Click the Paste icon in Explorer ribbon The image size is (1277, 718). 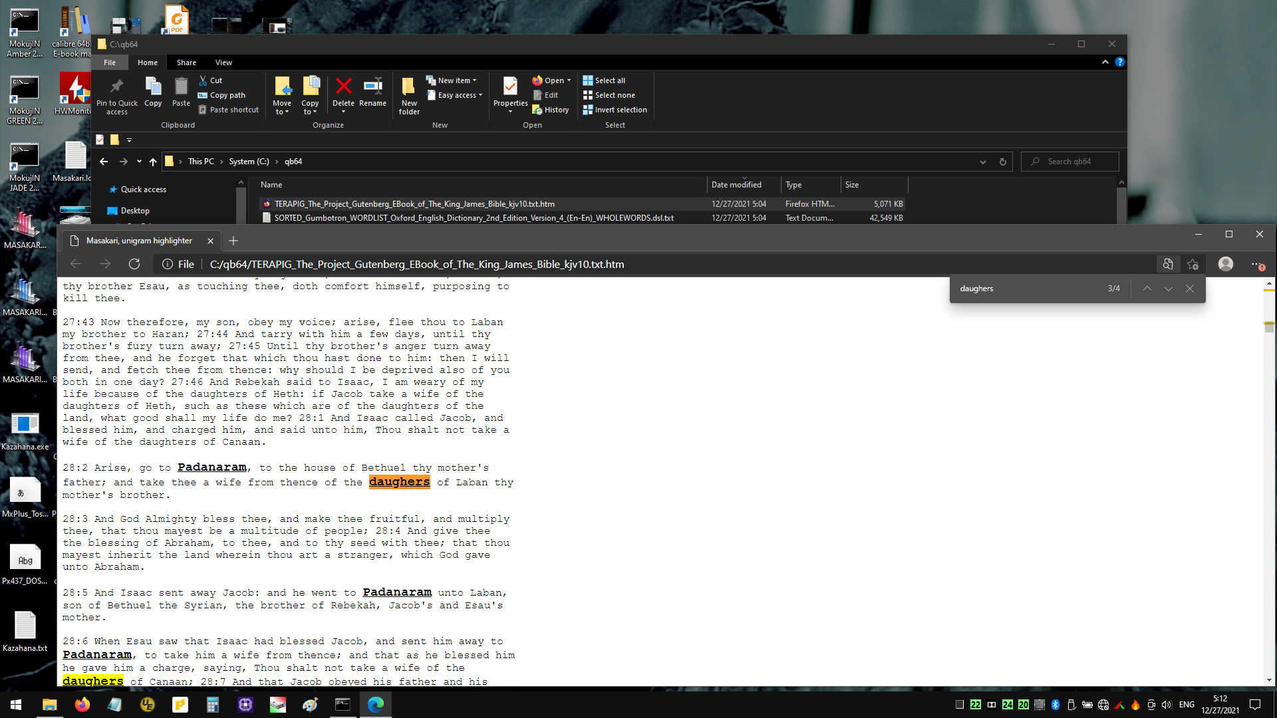coord(181,92)
